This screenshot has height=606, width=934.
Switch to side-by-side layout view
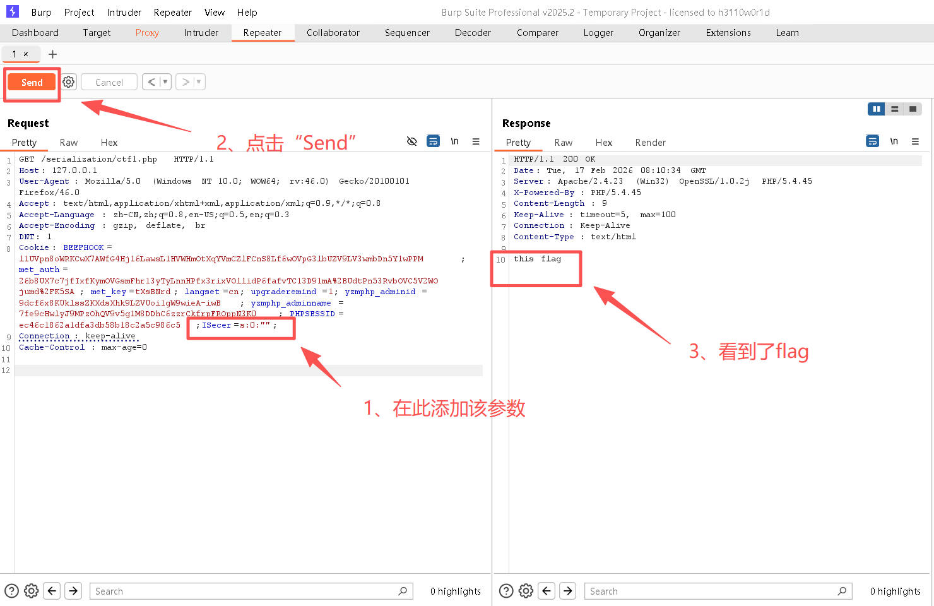point(877,109)
